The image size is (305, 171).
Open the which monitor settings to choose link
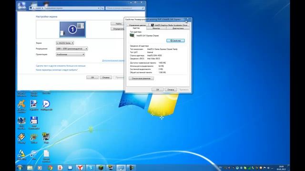(57, 70)
